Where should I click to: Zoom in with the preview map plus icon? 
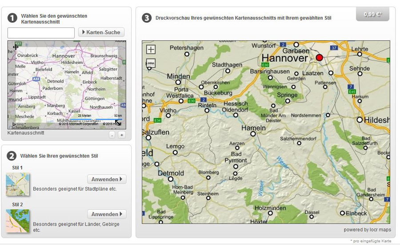pyautogui.click(x=151, y=49)
